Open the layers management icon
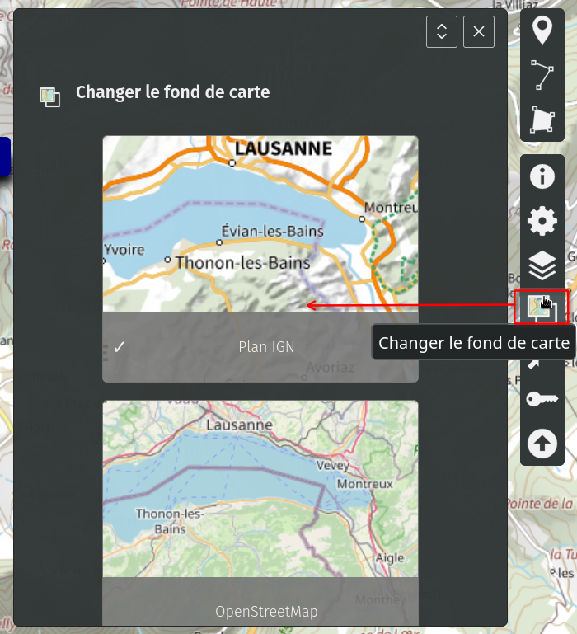This screenshot has height=634, width=577. coord(542,265)
